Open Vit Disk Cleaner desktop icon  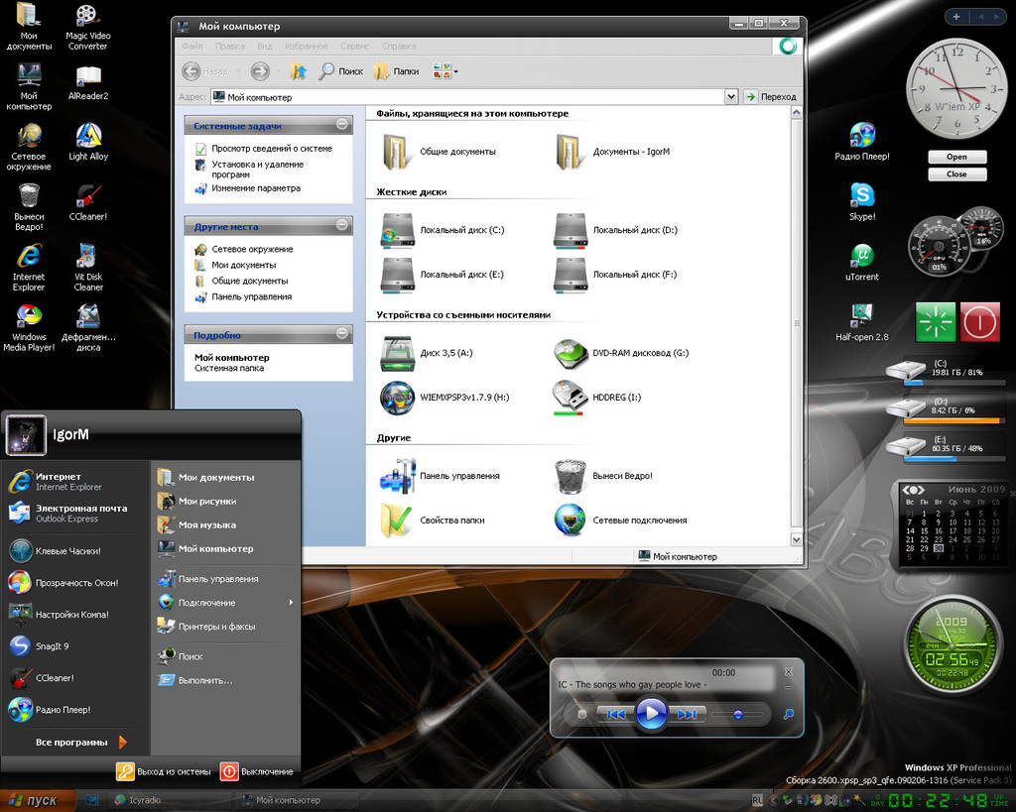point(88,267)
